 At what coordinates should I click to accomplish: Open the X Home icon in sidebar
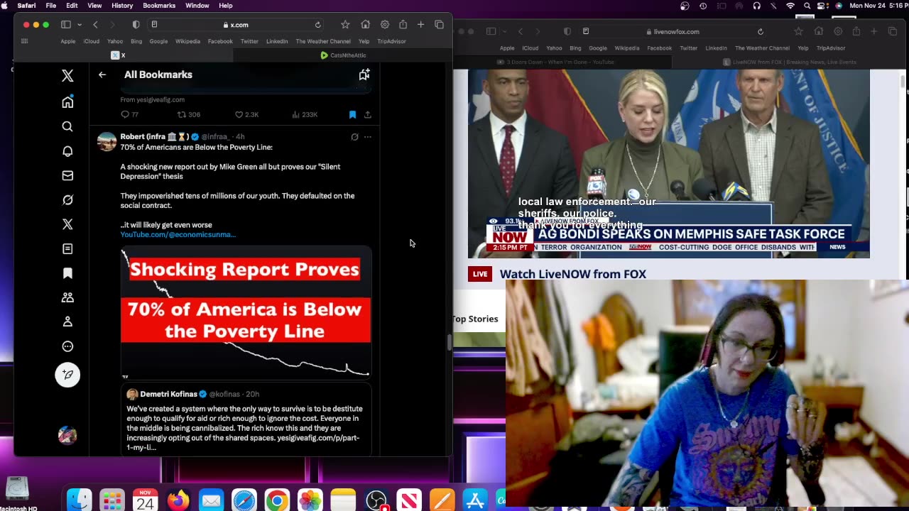click(67, 102)
